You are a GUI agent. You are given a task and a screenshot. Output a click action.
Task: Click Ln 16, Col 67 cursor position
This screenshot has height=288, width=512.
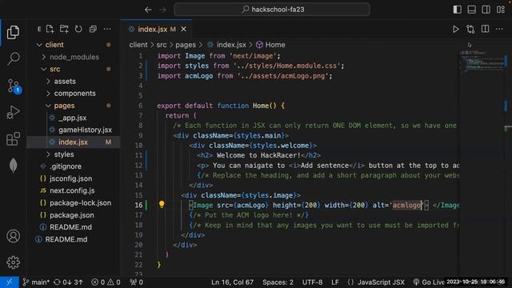[232, 282]
